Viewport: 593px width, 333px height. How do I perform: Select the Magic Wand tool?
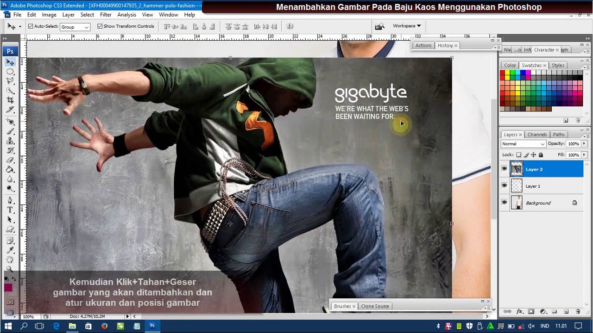(10, 91)
